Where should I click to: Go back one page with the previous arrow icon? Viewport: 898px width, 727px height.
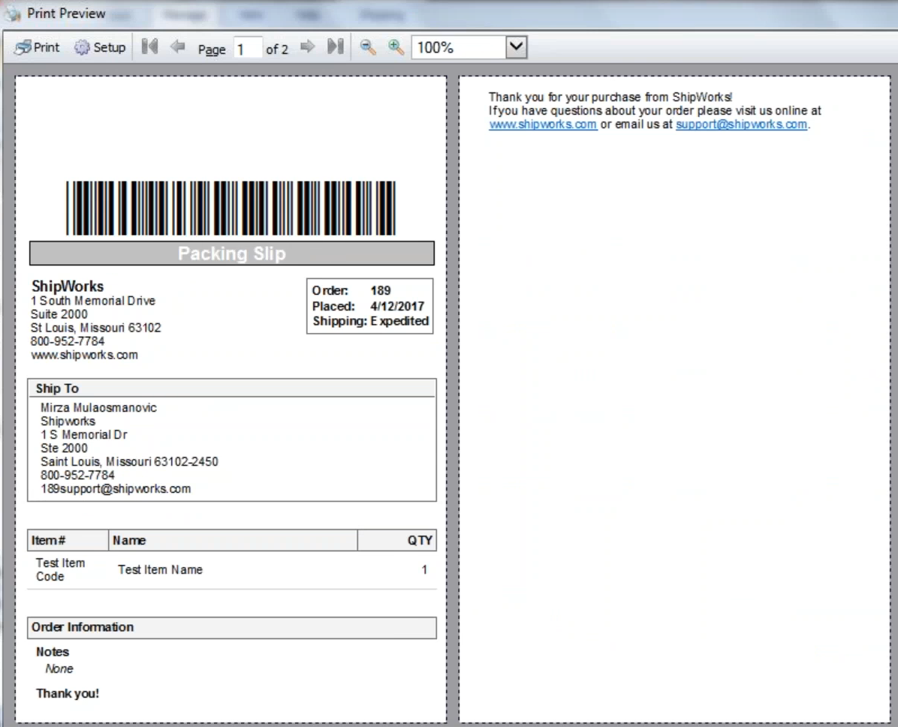coord(177,46)
